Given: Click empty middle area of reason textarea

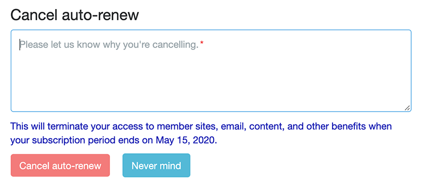Looking at the screenshot, I should 211,78.
